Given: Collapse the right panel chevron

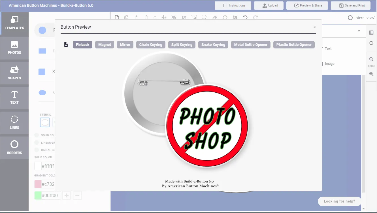Looking at the screenshot, I should pos(359,31).
